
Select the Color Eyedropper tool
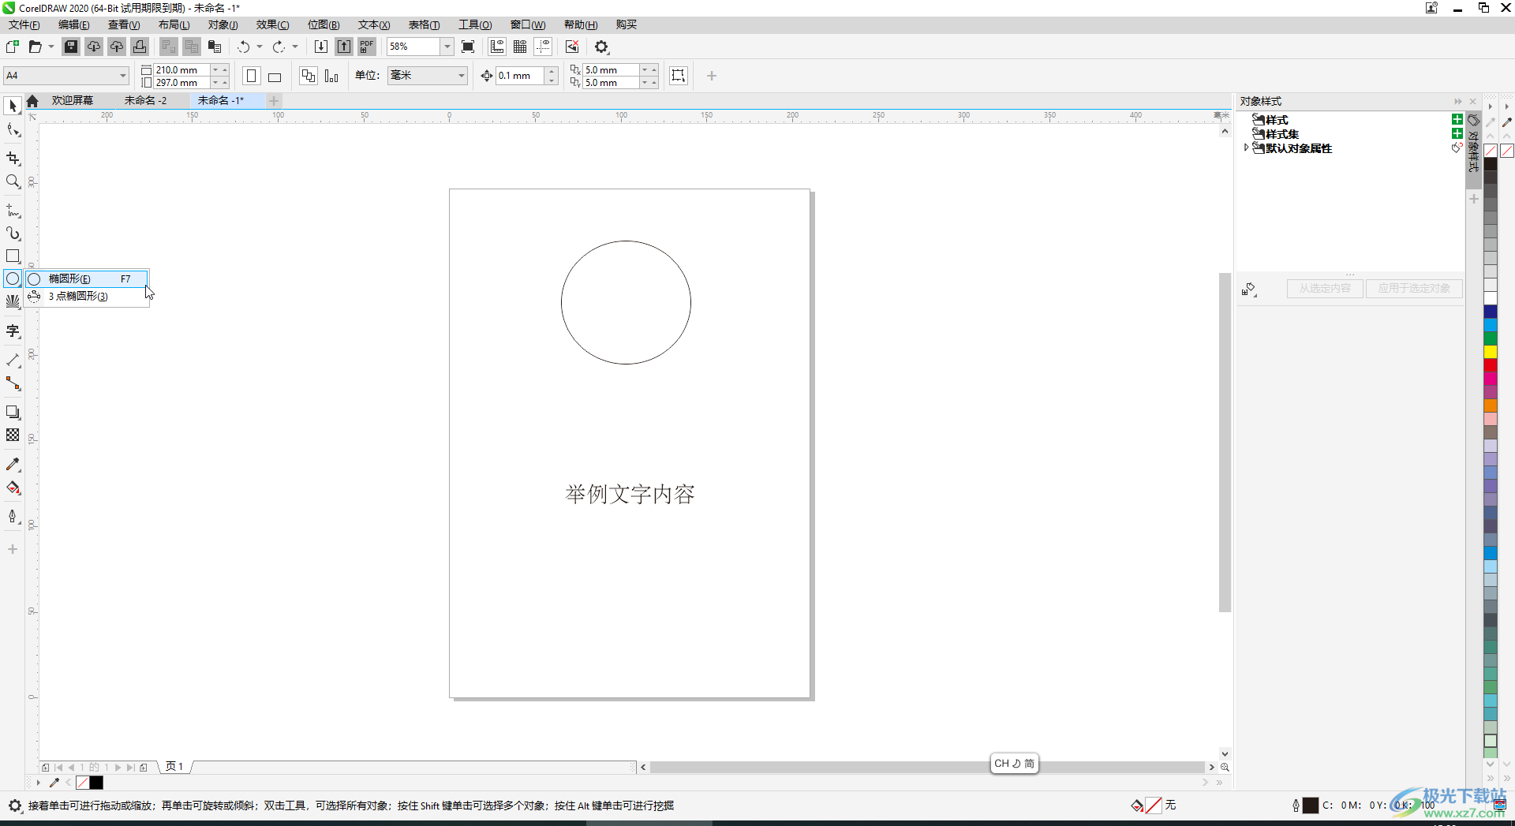13,465
